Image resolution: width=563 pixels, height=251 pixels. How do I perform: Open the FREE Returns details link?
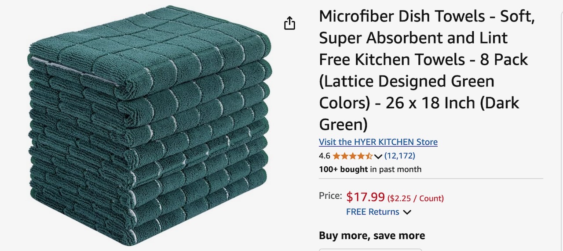(x=373, y=212)
